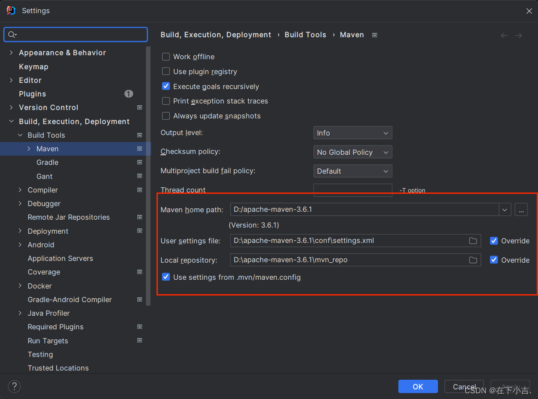The image size is (538, 399).
Task: Collapse the Build Tools node
Action: 20,135
